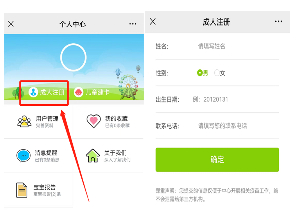Screen dimensions: 298x219
Task: Tap the empty circular profile avatar
Action: click(x=73, y=58)
